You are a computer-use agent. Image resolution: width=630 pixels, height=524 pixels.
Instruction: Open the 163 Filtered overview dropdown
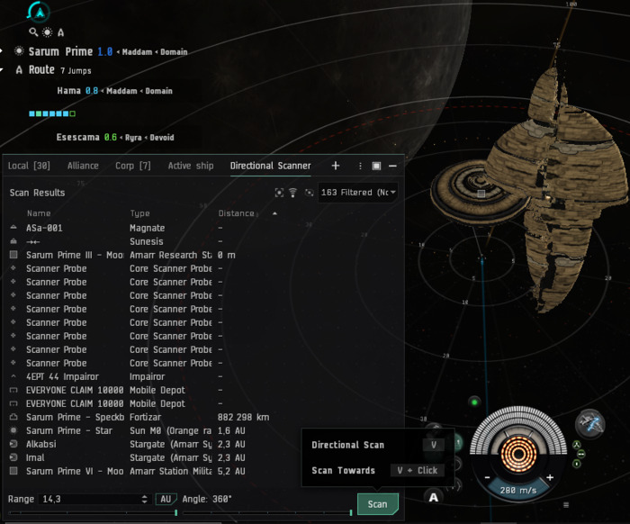[357, 193]
